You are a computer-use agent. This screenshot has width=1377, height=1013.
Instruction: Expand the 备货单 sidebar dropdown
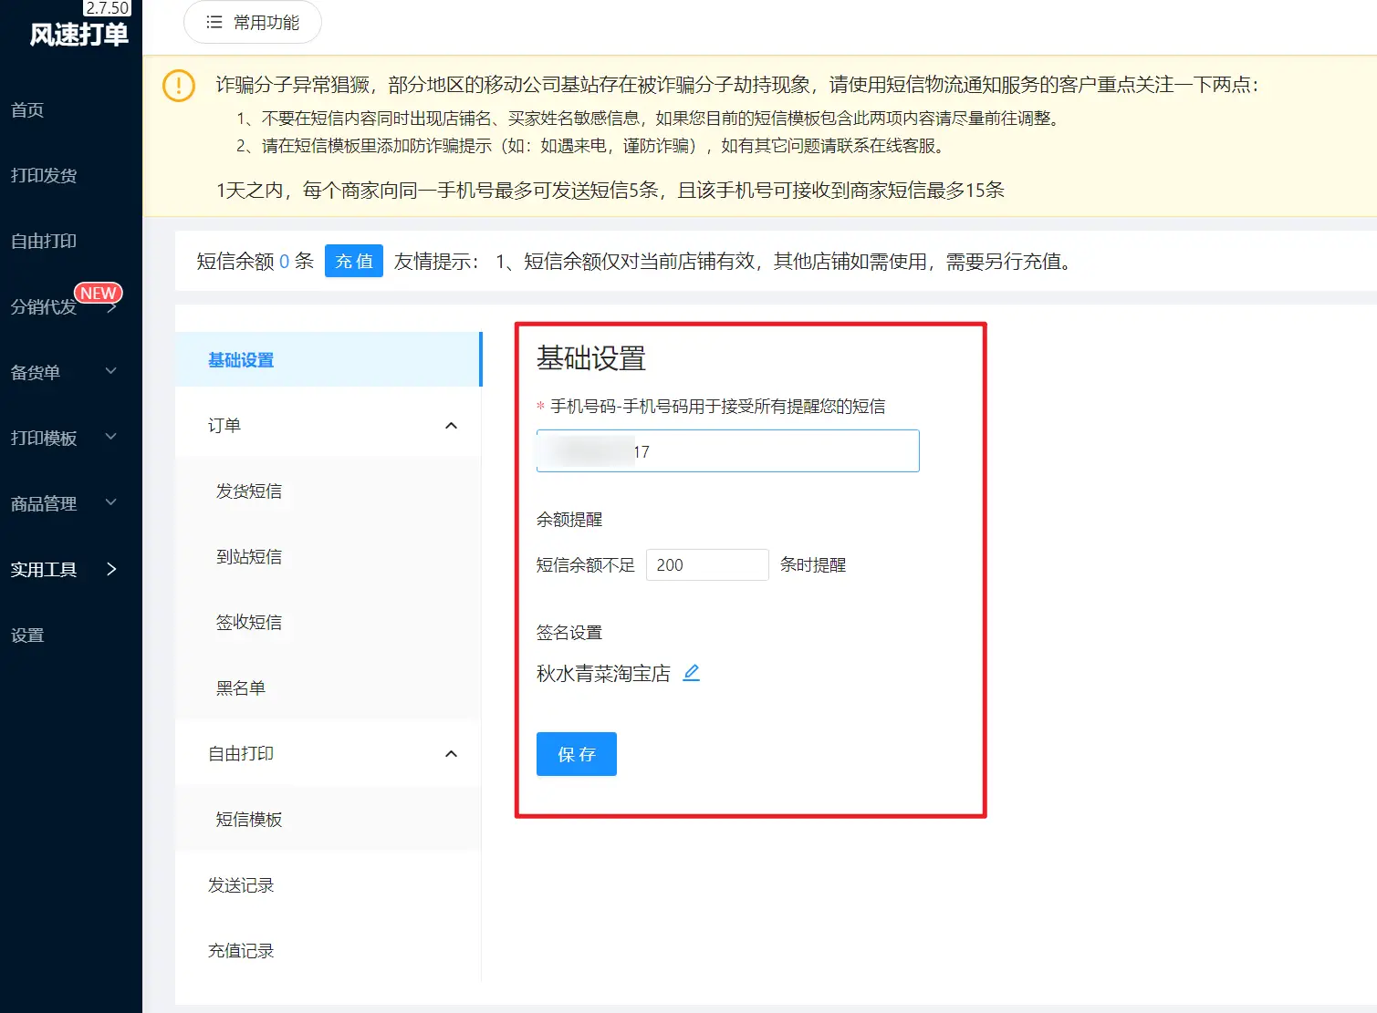tap(111, 371)
